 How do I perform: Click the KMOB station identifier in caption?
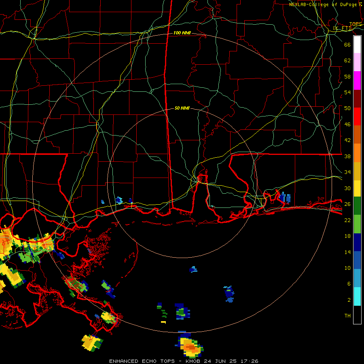[x=194, y=361]
